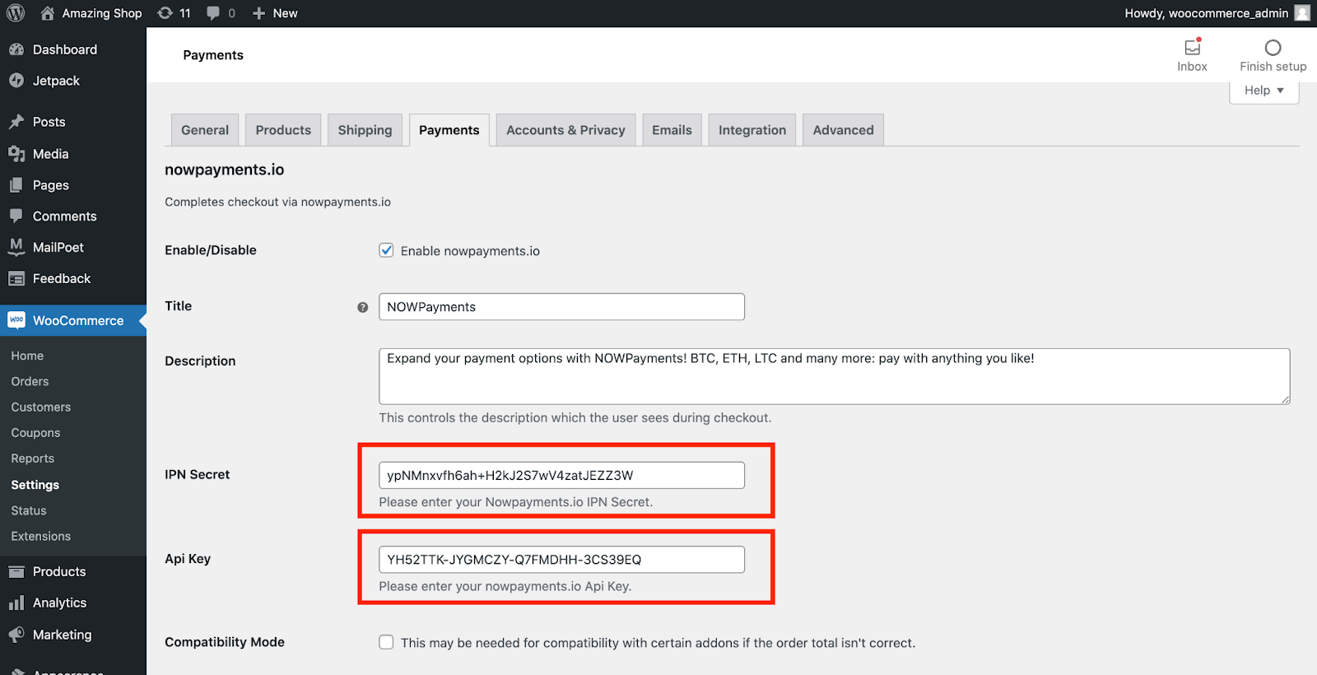
Task: Open the Accounts & Privacy tab
Action: pos(565,130)
